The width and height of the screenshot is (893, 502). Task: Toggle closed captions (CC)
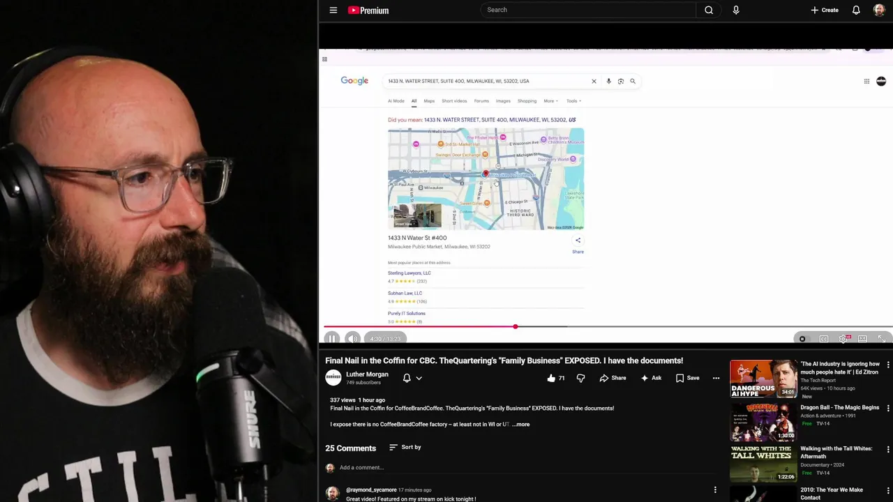824,339
